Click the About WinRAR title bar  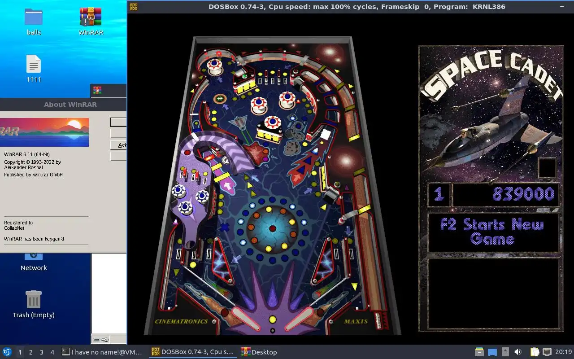[63, 105]
